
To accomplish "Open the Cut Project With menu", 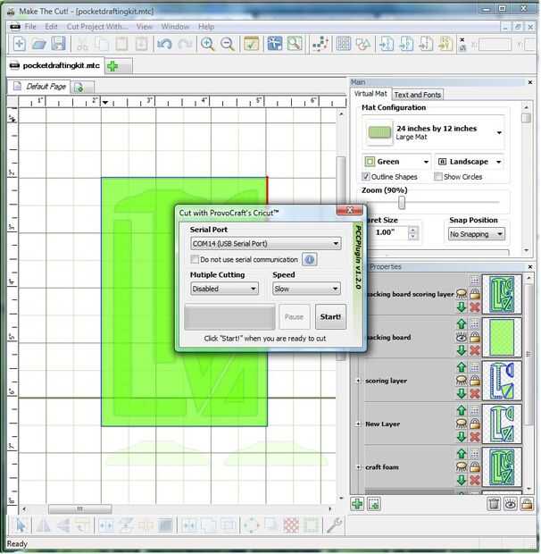I will click(x=97, y=27).
